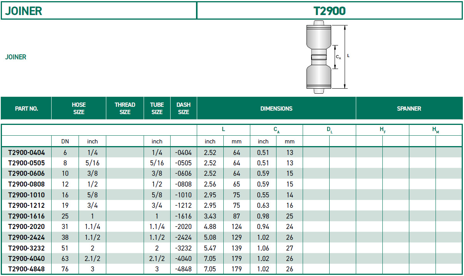Click the SPANNER header
The image size is (464, 276).
coord(409,109)
